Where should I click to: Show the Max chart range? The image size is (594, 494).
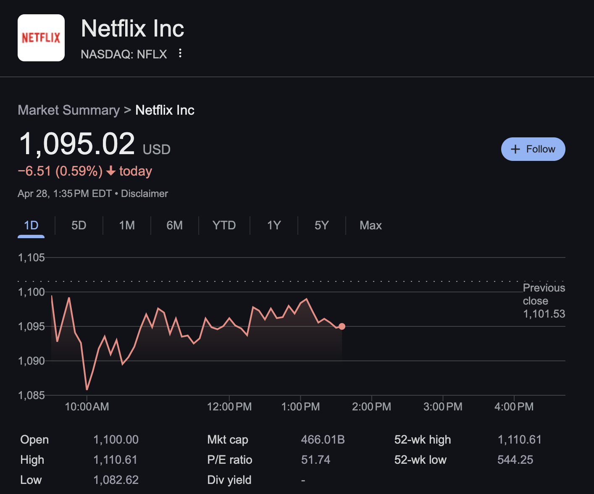click(x=371, y=226)
